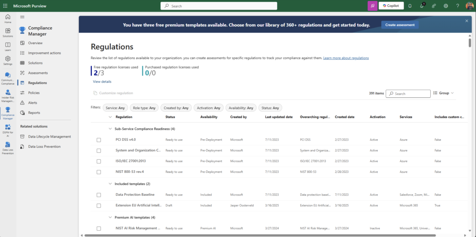Open help question mark icon
Viewport: 476px width, 237px height.
pyautogui.click(x=458, y=6)
